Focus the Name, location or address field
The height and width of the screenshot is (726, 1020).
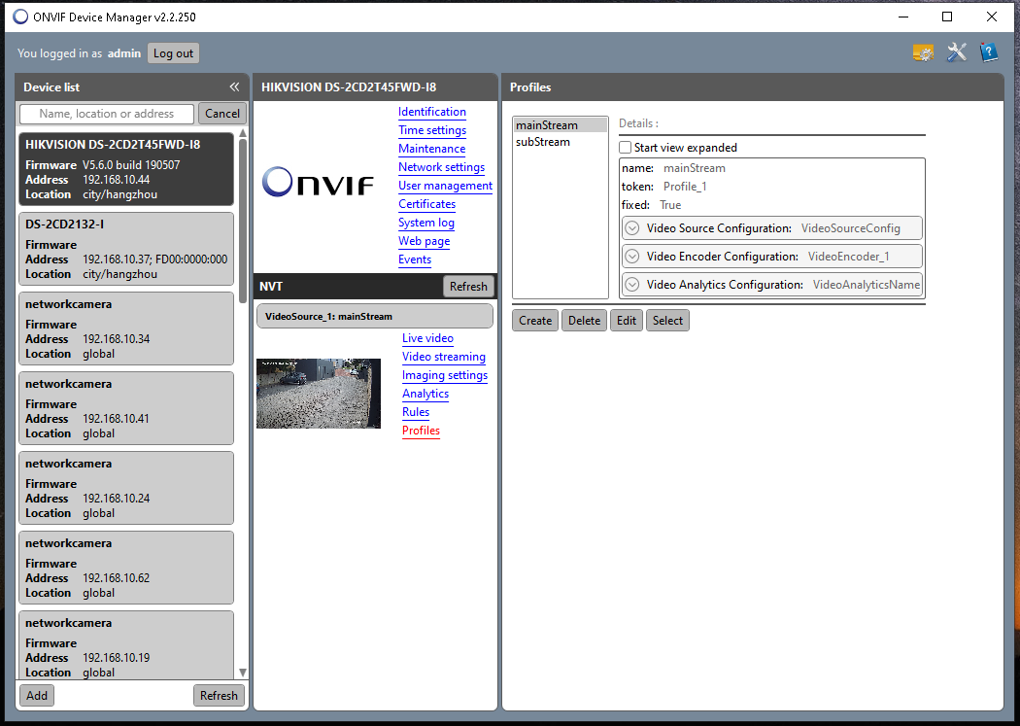107,114
